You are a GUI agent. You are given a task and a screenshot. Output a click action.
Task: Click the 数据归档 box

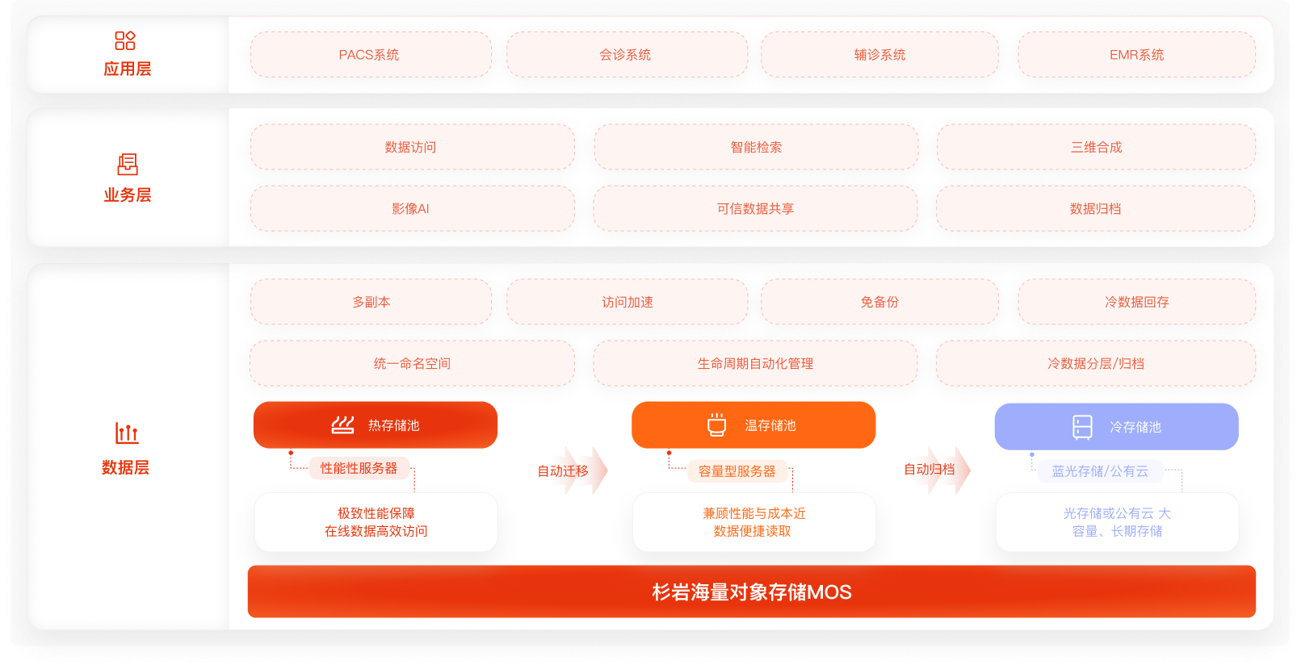1096,208
